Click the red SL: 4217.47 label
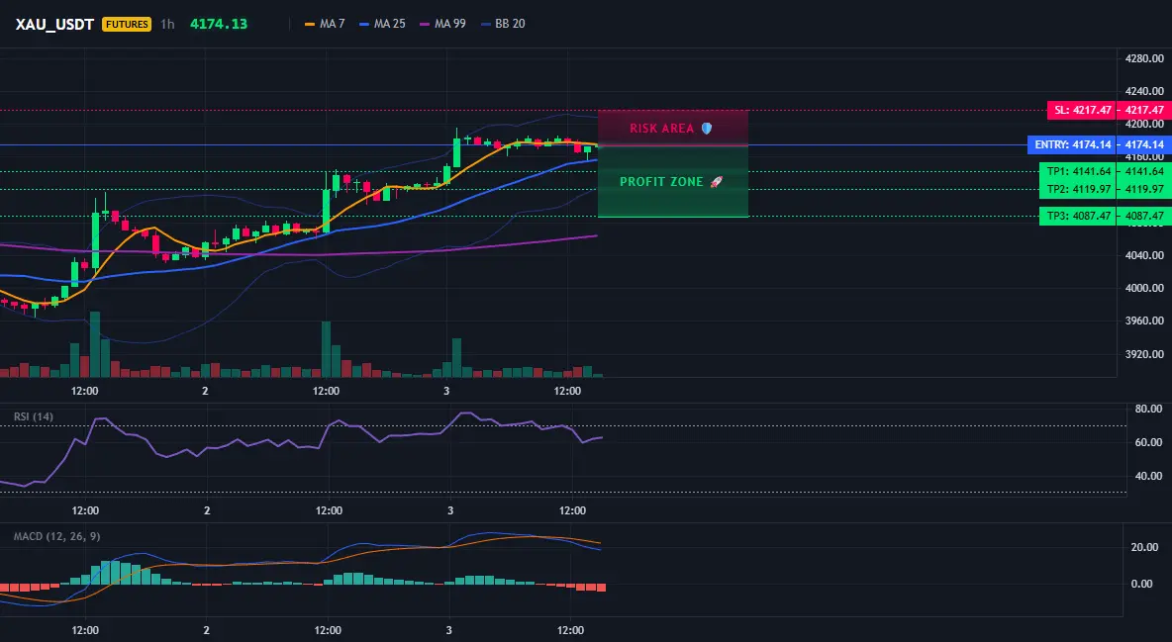Viewport: 1172px width, 642px height. point(1082,110)
